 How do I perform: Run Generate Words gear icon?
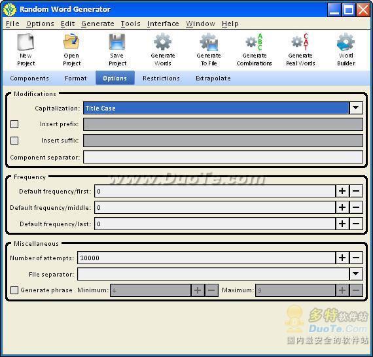coord(163,42)
